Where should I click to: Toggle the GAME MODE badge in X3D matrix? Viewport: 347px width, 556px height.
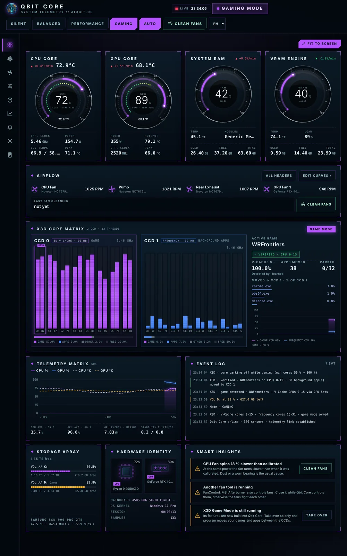(321, 229)
